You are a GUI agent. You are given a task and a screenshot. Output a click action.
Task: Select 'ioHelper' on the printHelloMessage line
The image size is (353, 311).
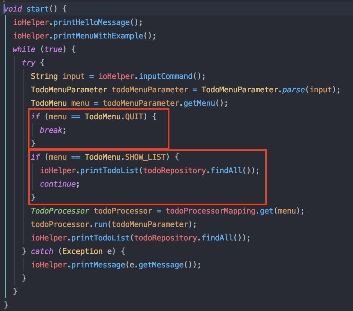31,22
